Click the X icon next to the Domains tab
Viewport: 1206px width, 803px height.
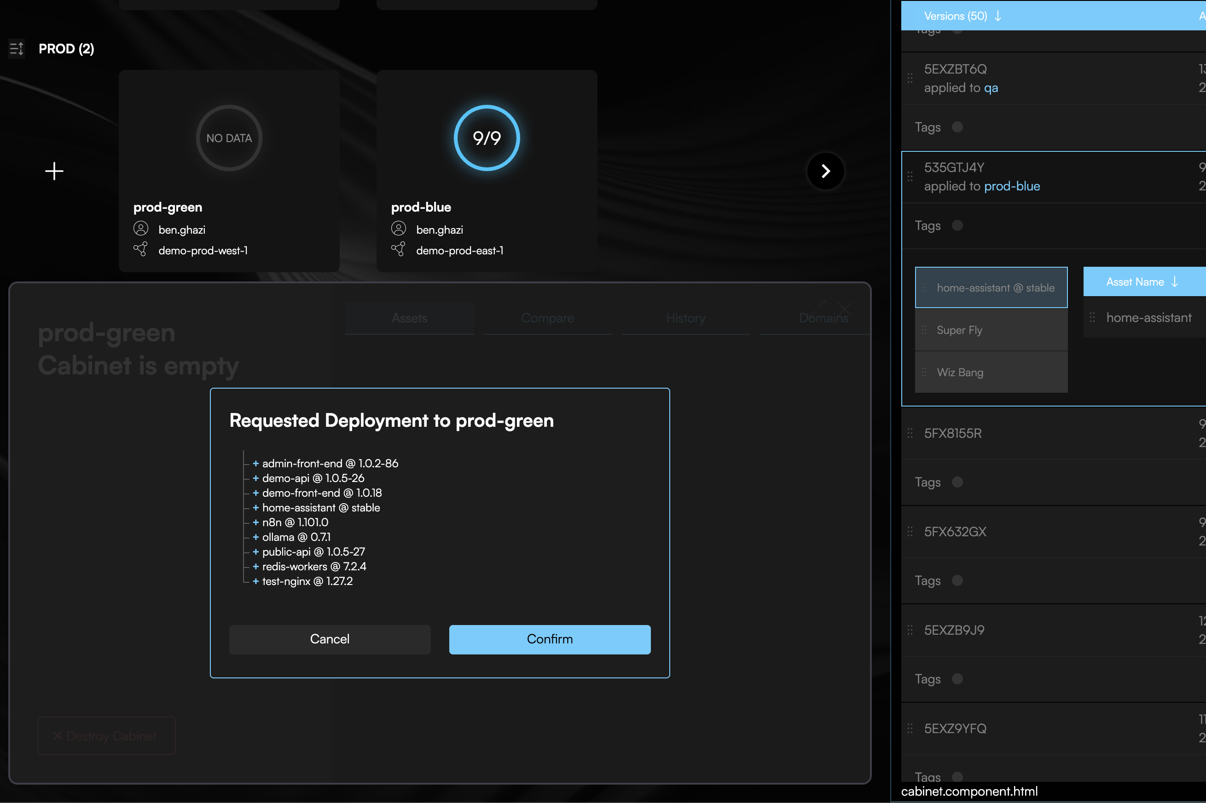tap(844, 310)
